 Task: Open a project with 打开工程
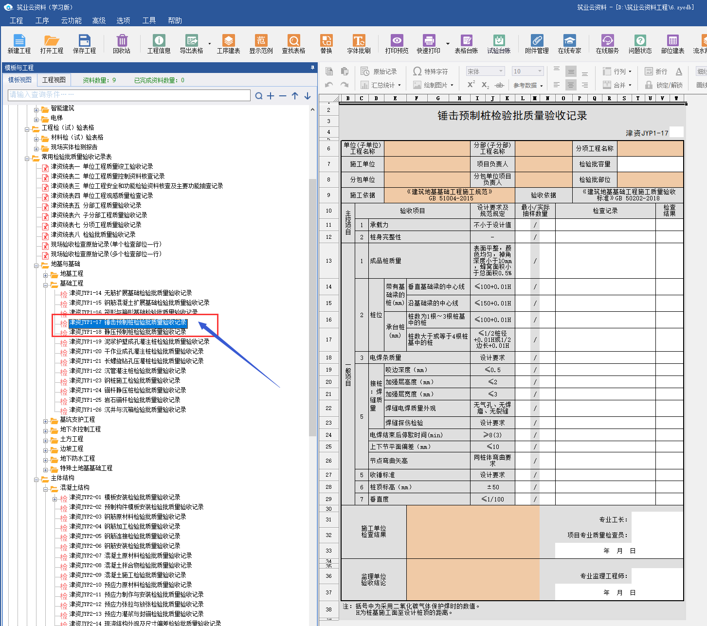tap(52, 44)
